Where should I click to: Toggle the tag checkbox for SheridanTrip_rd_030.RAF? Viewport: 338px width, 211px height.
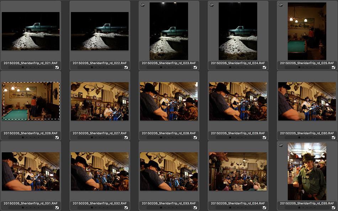click(x=333, y=137)
